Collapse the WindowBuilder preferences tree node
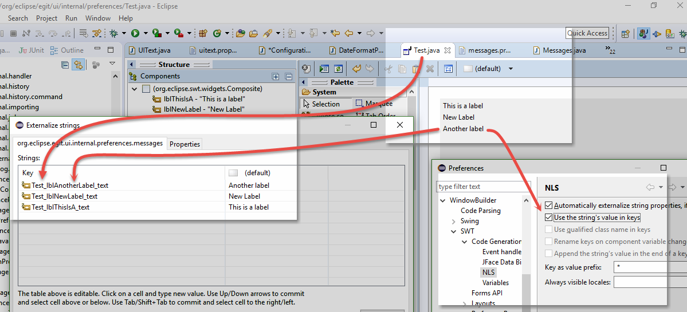 click(443, 200)
